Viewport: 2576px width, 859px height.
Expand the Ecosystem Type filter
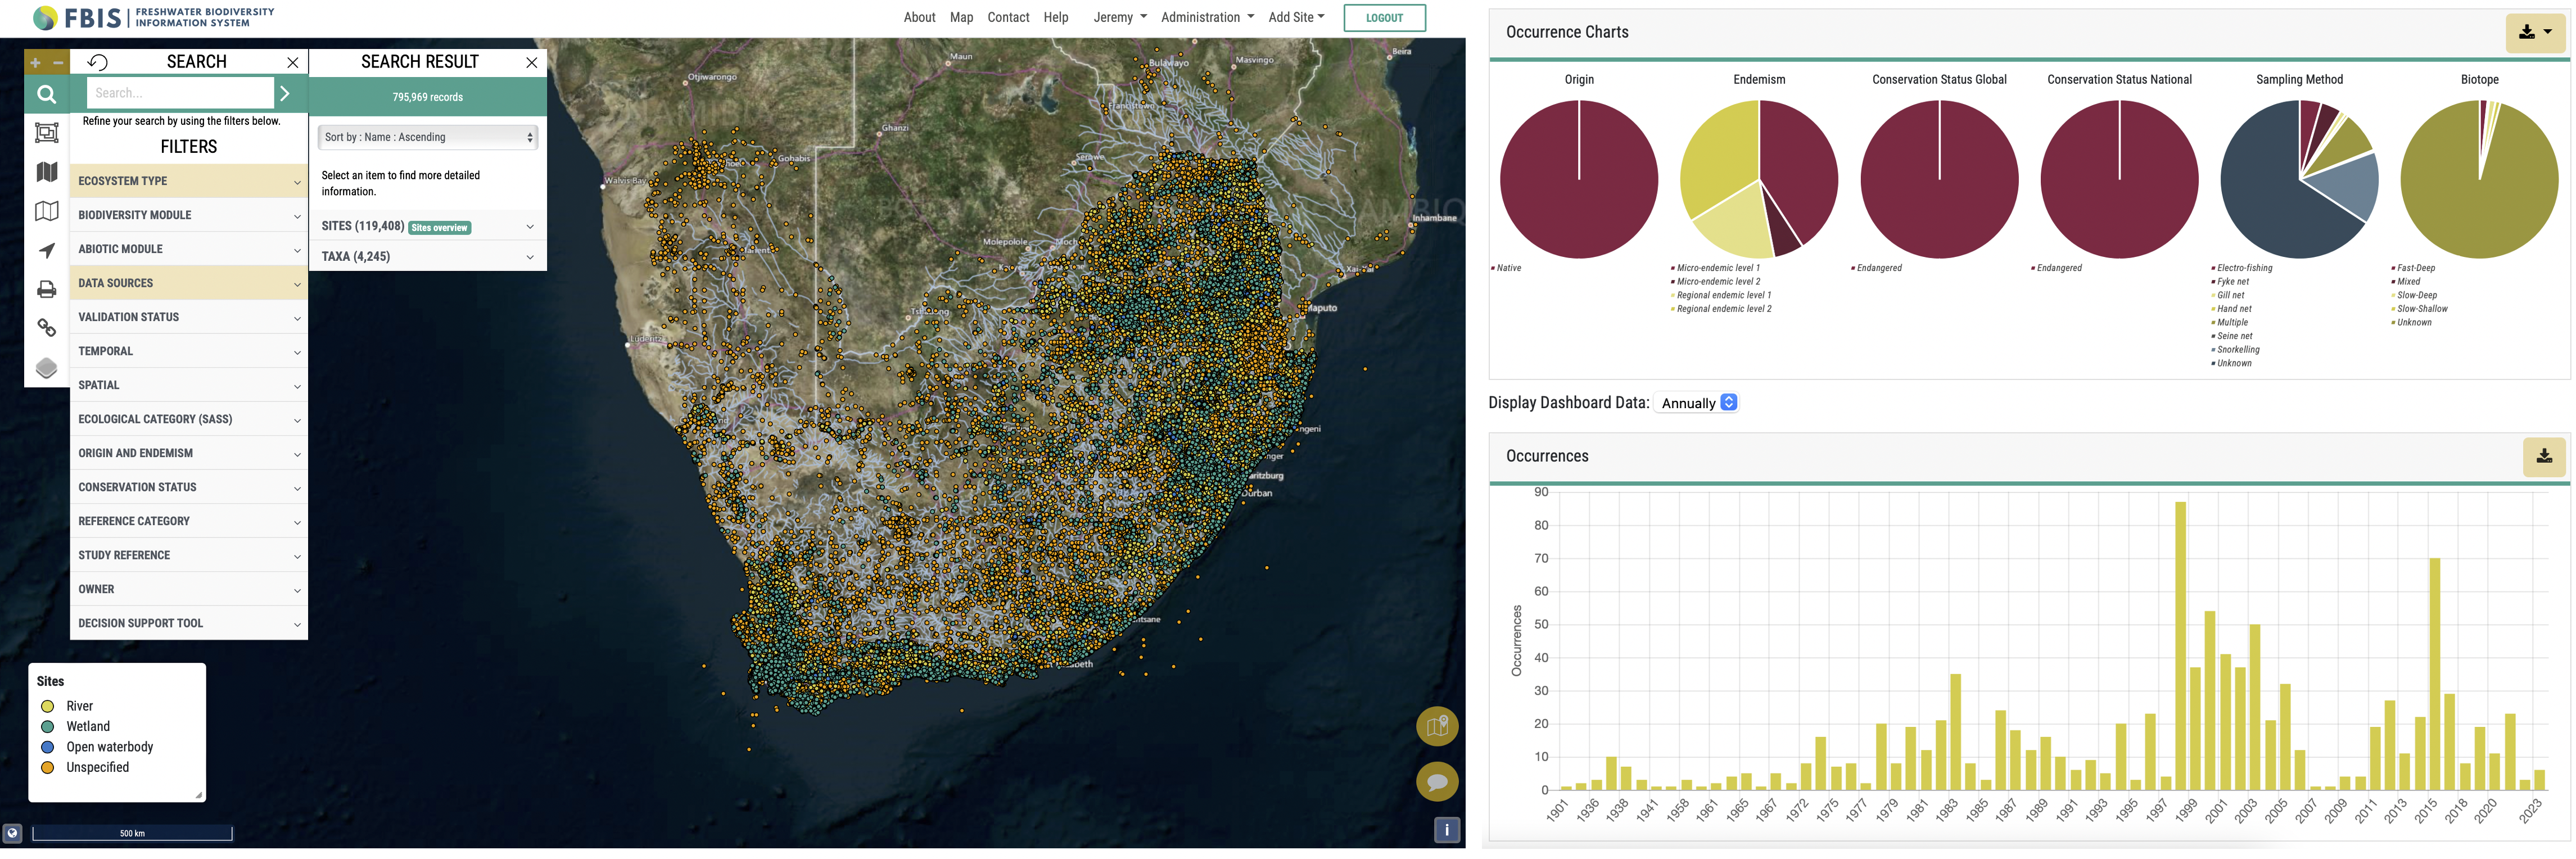(x=188, y=181)
